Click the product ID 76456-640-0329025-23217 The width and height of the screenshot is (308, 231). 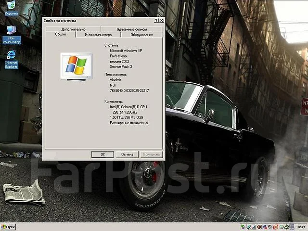click(129, 90)
